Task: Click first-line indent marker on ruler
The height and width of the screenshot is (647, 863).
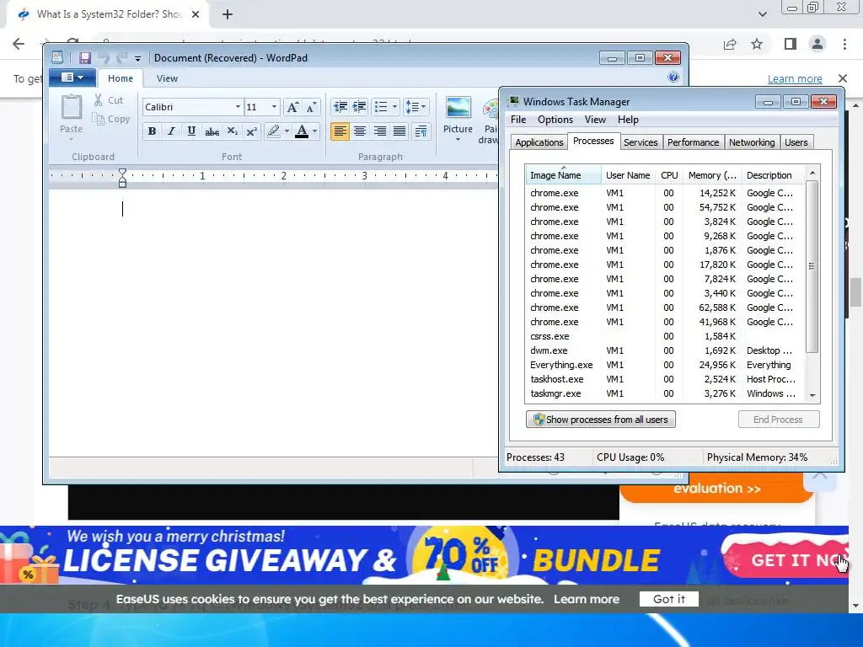Action: (123, 172)
